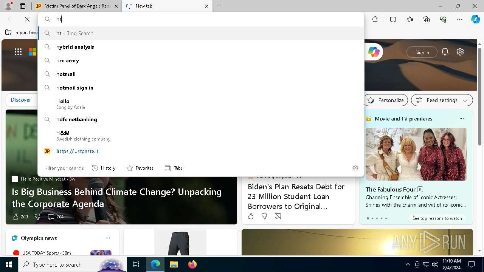Screen dimensions: 484x272
Task: Open Task View on taskbar
Action: 136,264
